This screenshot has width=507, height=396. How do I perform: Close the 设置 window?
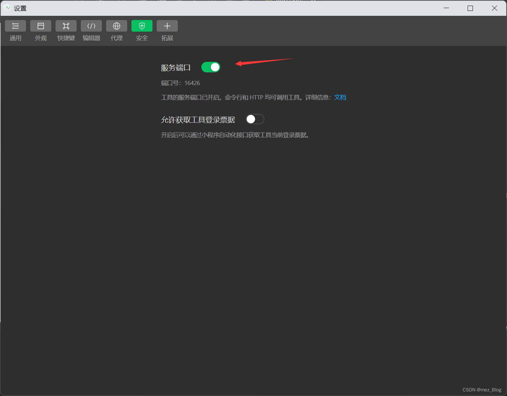coord(494,8)
